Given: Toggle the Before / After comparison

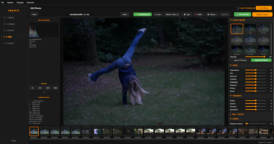Looking at the screenshot, I should [172, 14].
